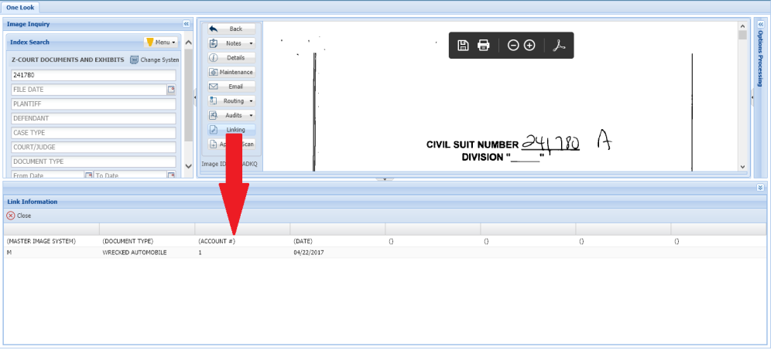Close the Link Information panel
774x350 pixels.
[x=19, y=216]
